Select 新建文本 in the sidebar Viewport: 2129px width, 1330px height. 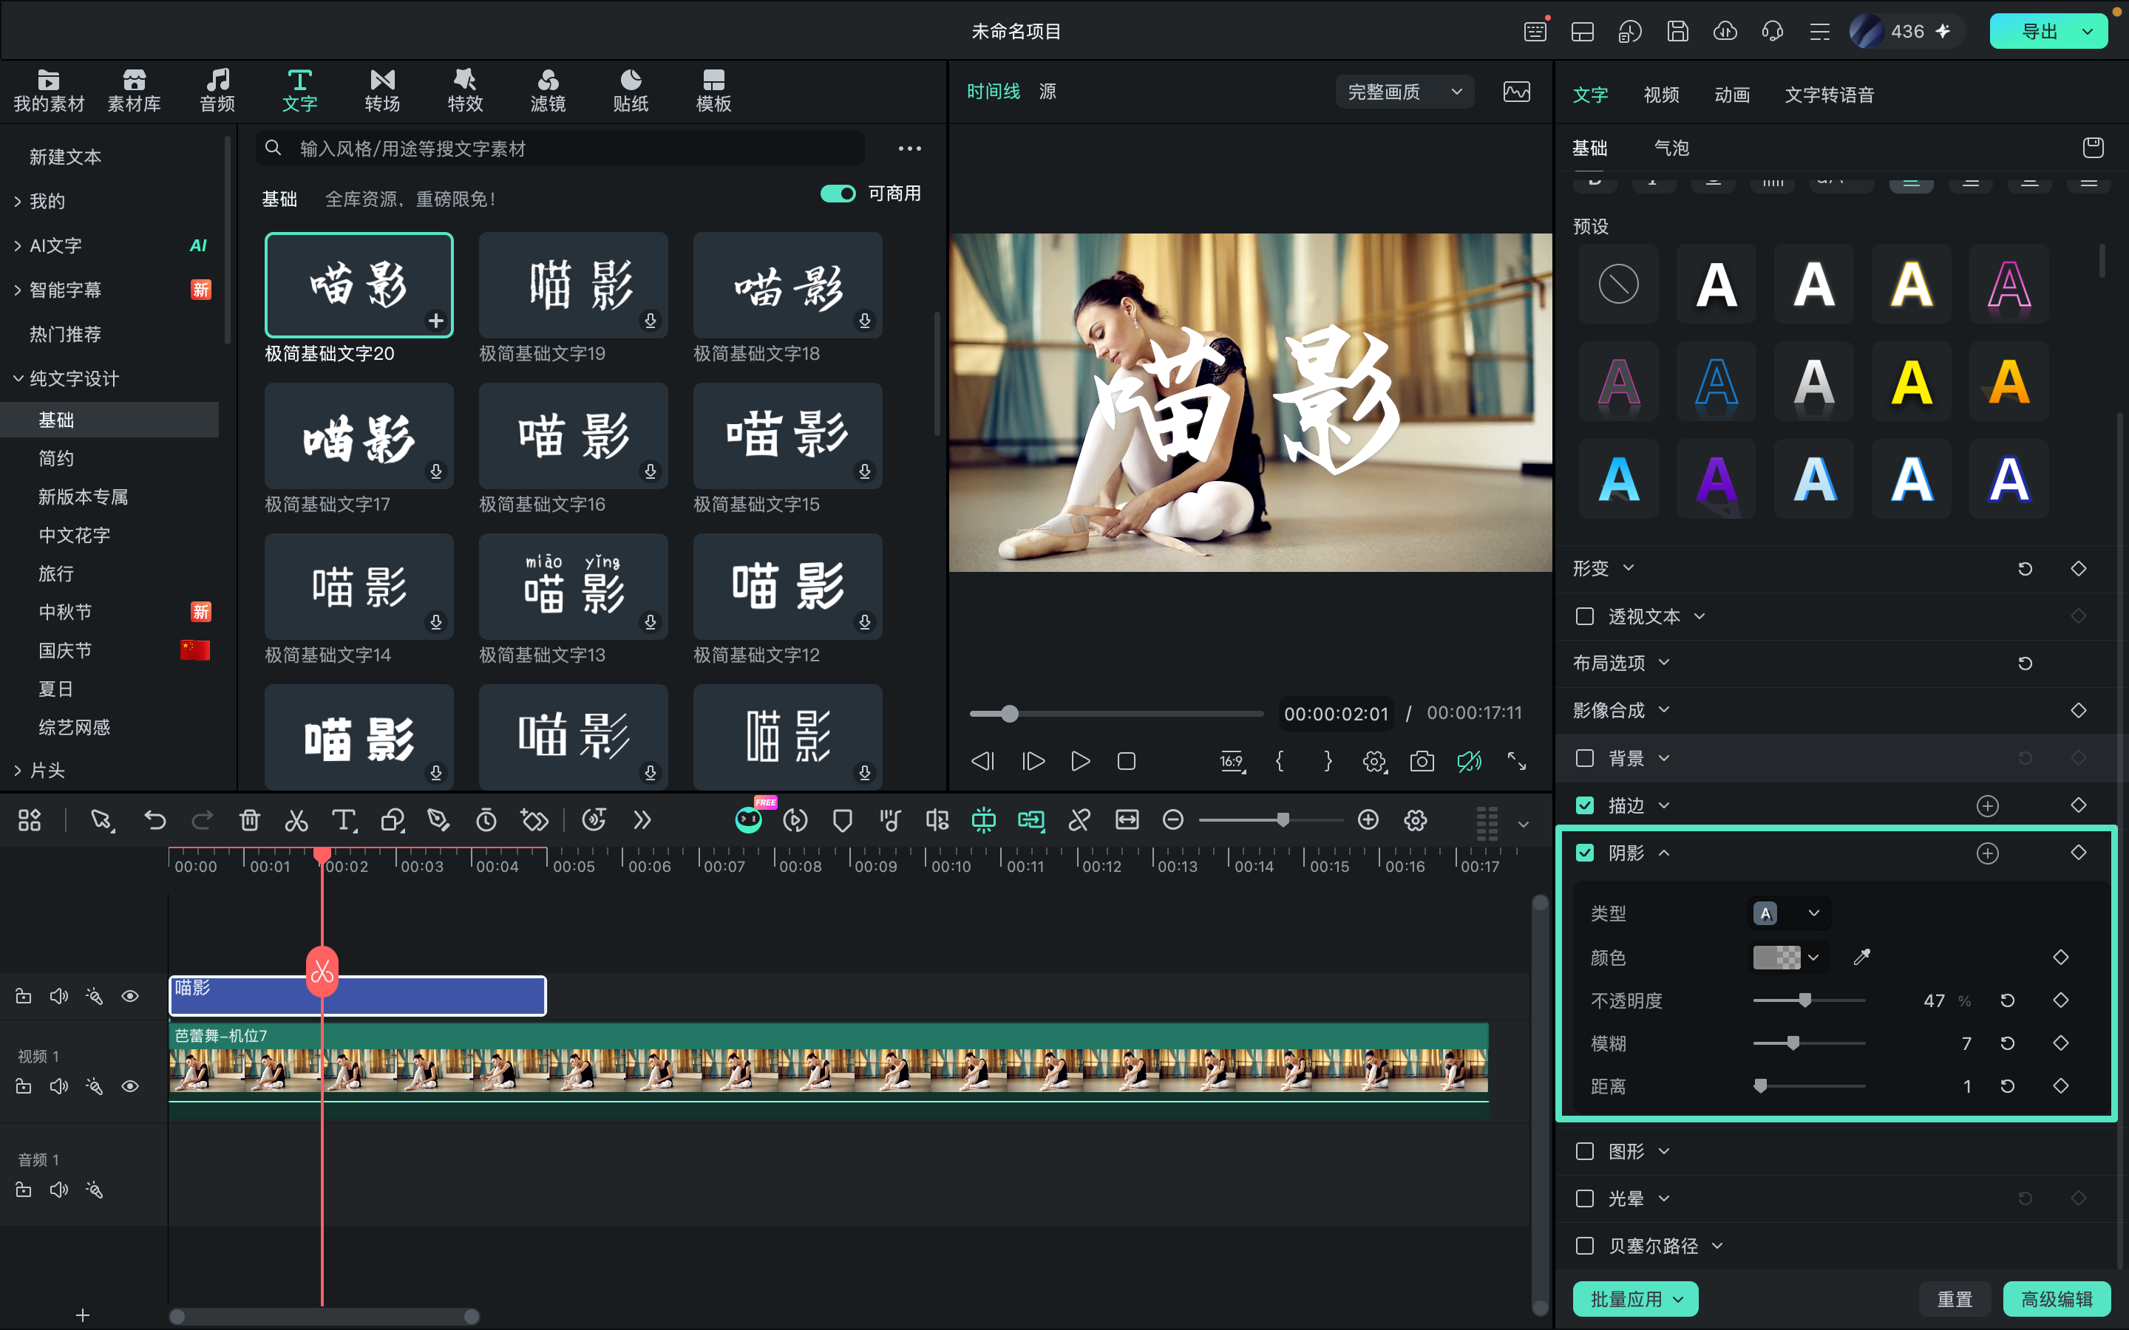[65, 157]
